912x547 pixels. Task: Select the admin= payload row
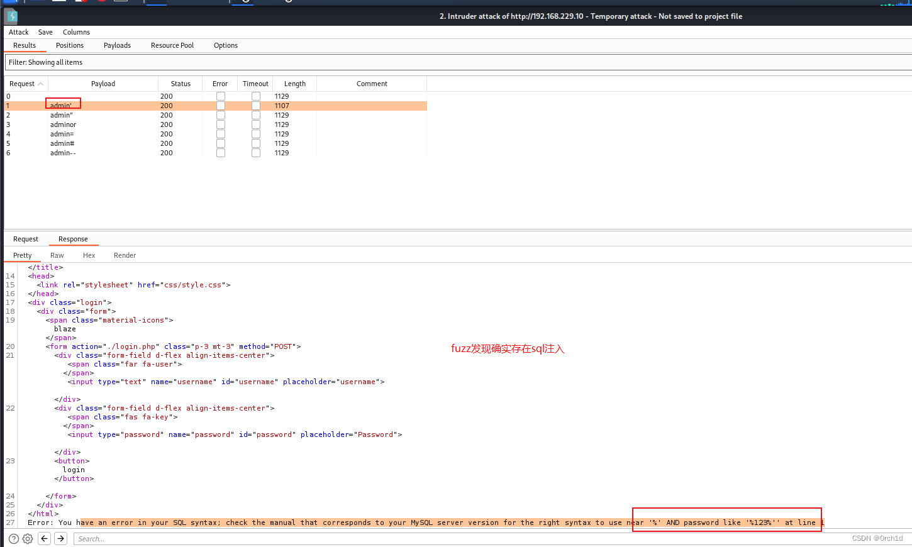pyautogui.click(x=216, y=134)
